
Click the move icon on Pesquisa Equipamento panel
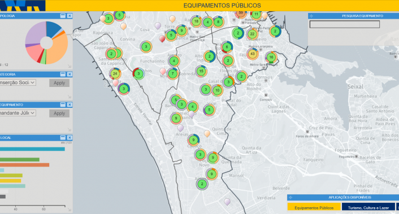coord(311,16)
